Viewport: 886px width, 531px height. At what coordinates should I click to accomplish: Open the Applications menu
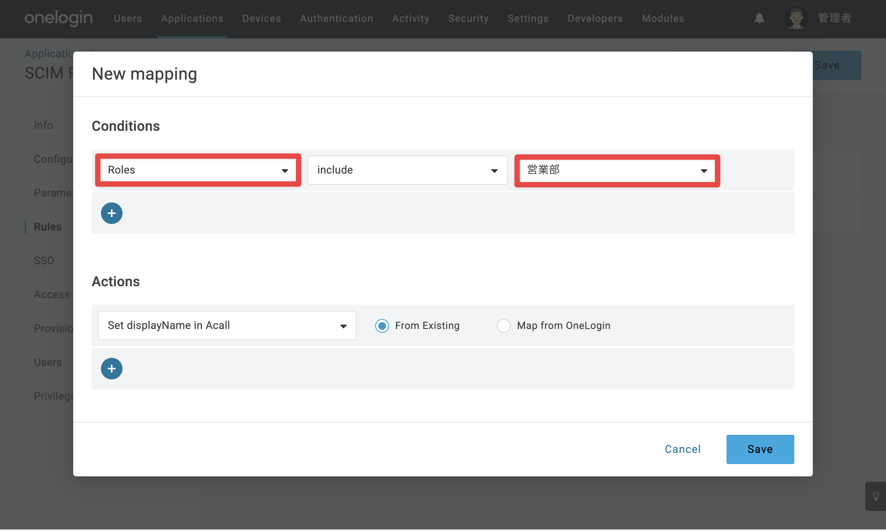[x=192, y=18]
